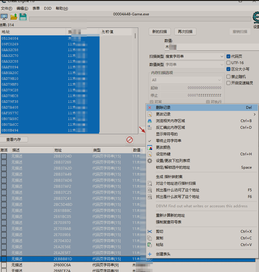This screenshot has width=259, height=272.
Task: Click the pointer scan magnifier icon
Action: (x=150, y=183)
